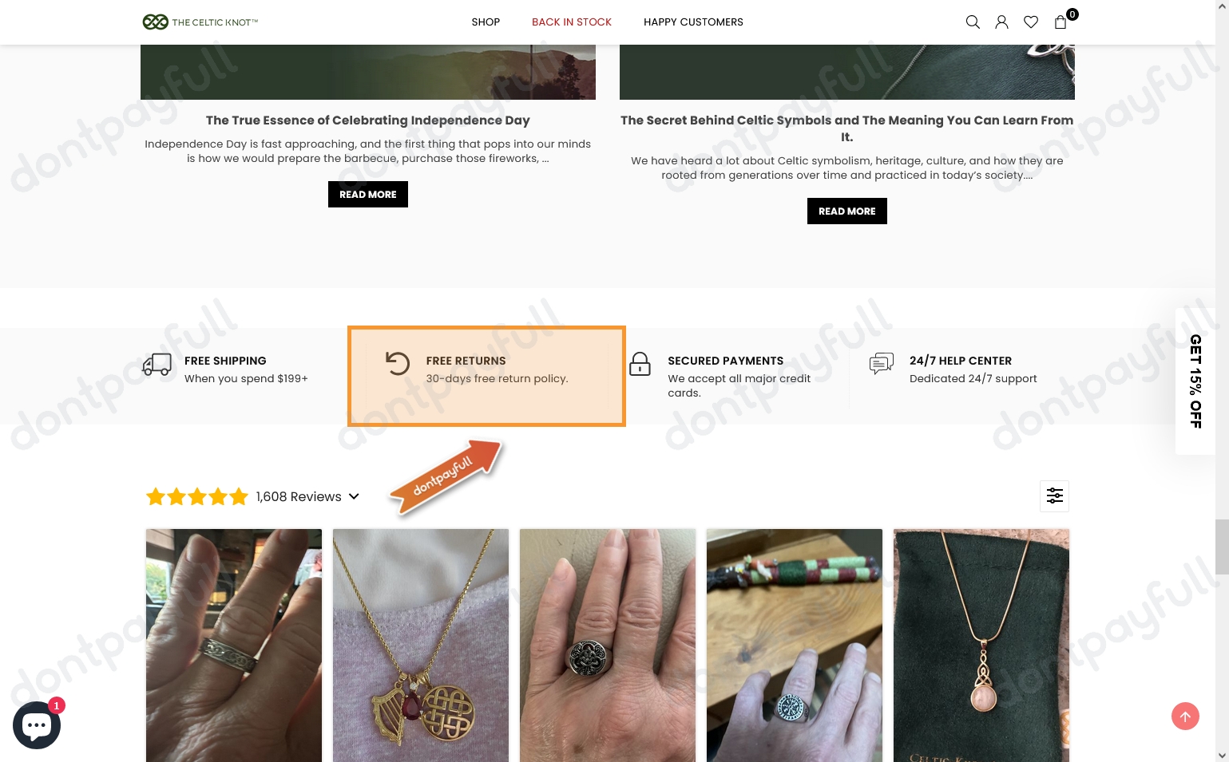Open the chat support widget
The width and height of the screenshot is (1229, 762).
pyautogui.click(x=37, y=724)
